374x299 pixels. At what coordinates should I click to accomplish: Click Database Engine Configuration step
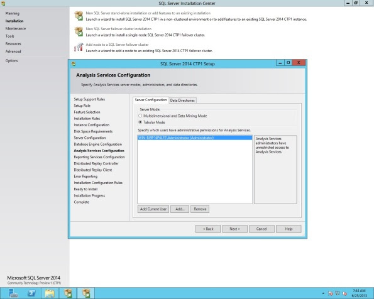(98, 144)
